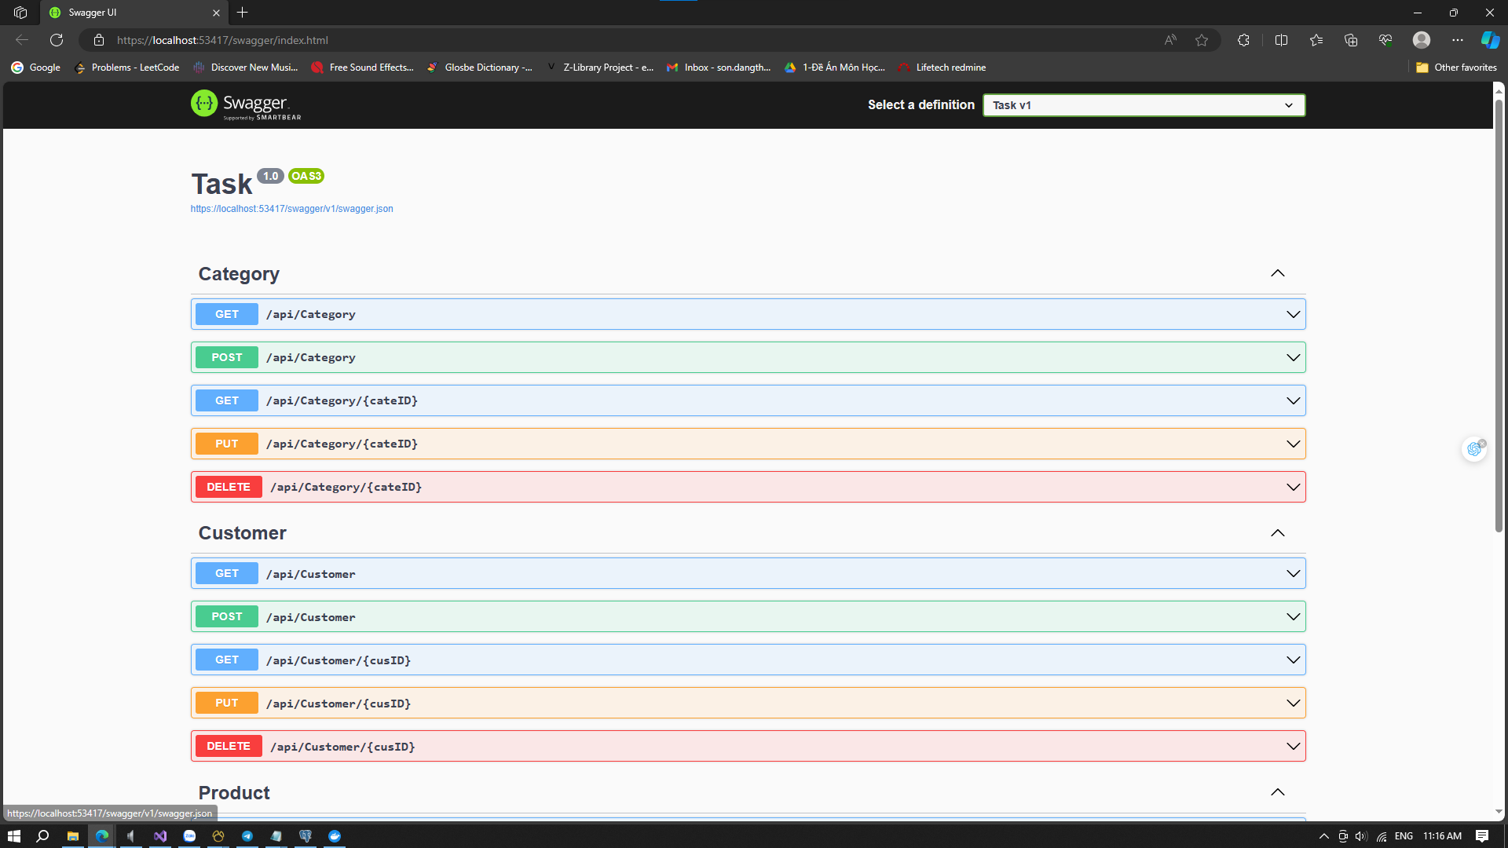1508x848 pixels.
Task: Open browser profile avatar icon
Action: point(1421,40)
